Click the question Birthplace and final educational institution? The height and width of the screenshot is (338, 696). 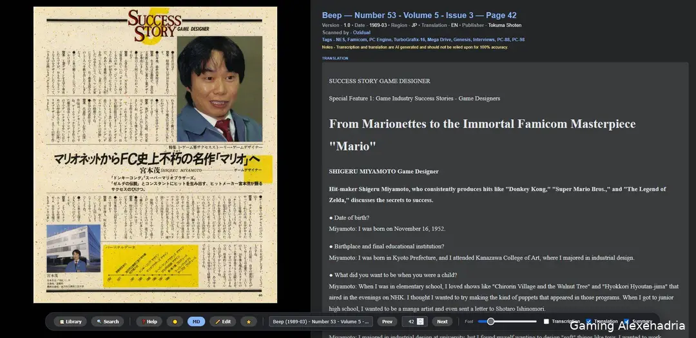tap(387, 247)
